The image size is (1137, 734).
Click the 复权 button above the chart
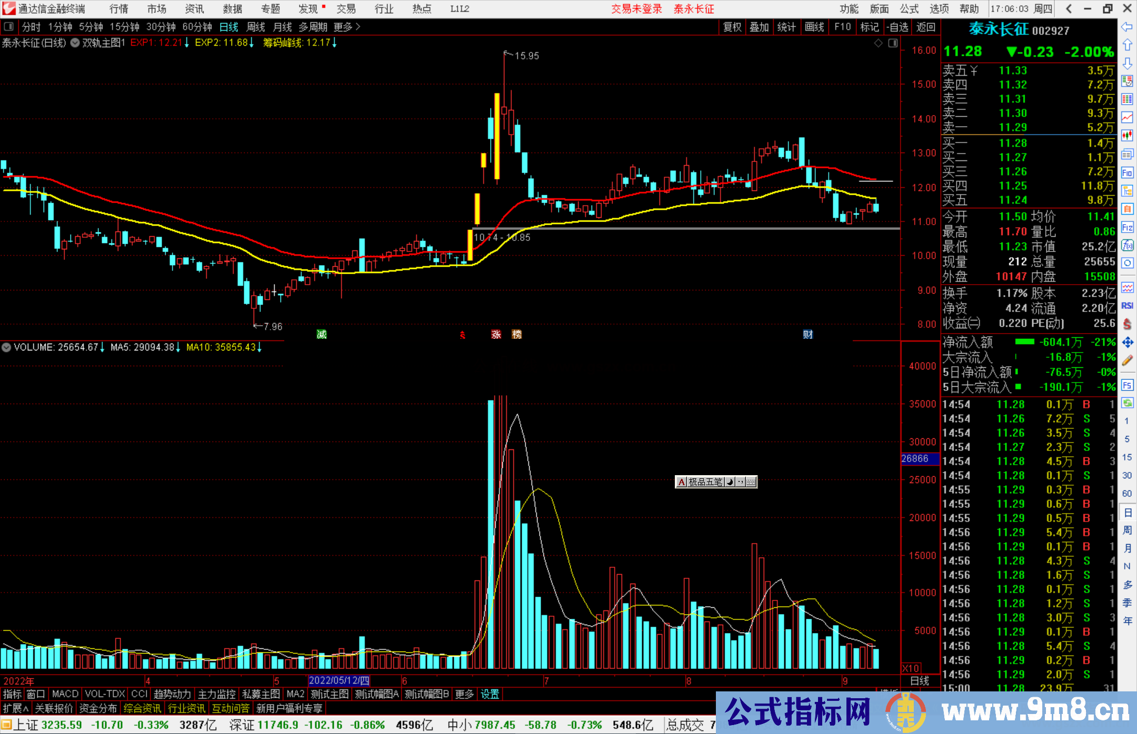point(732,27)
